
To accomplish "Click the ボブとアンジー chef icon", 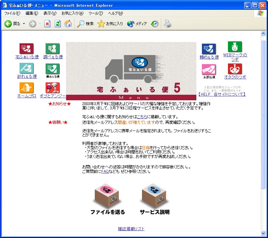I will tap(52, 88).
